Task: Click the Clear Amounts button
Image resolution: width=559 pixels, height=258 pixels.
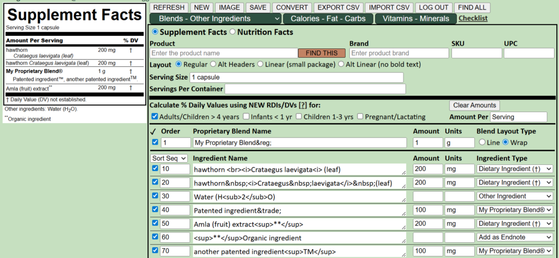Action: point(474,105)
